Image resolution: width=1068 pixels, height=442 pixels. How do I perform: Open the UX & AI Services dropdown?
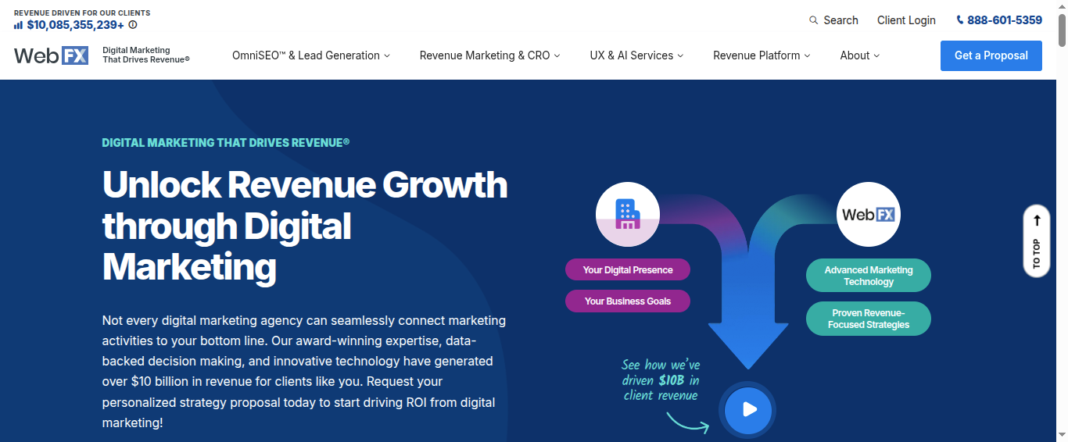(636, 55)
